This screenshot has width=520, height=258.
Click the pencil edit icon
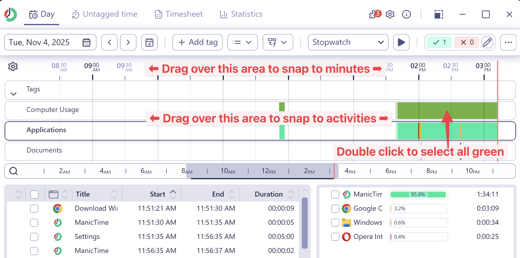(x=487, y=42)
